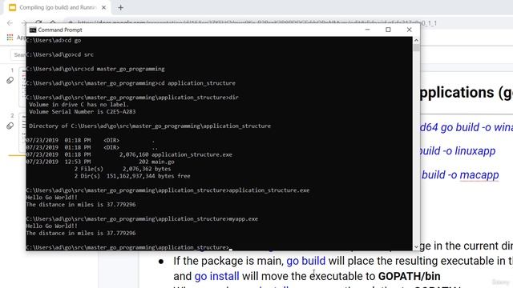Image resolution: width=513 pixels, height=288 pixels.
Task: Click the browser address bar URL
Action: point(256,23)
